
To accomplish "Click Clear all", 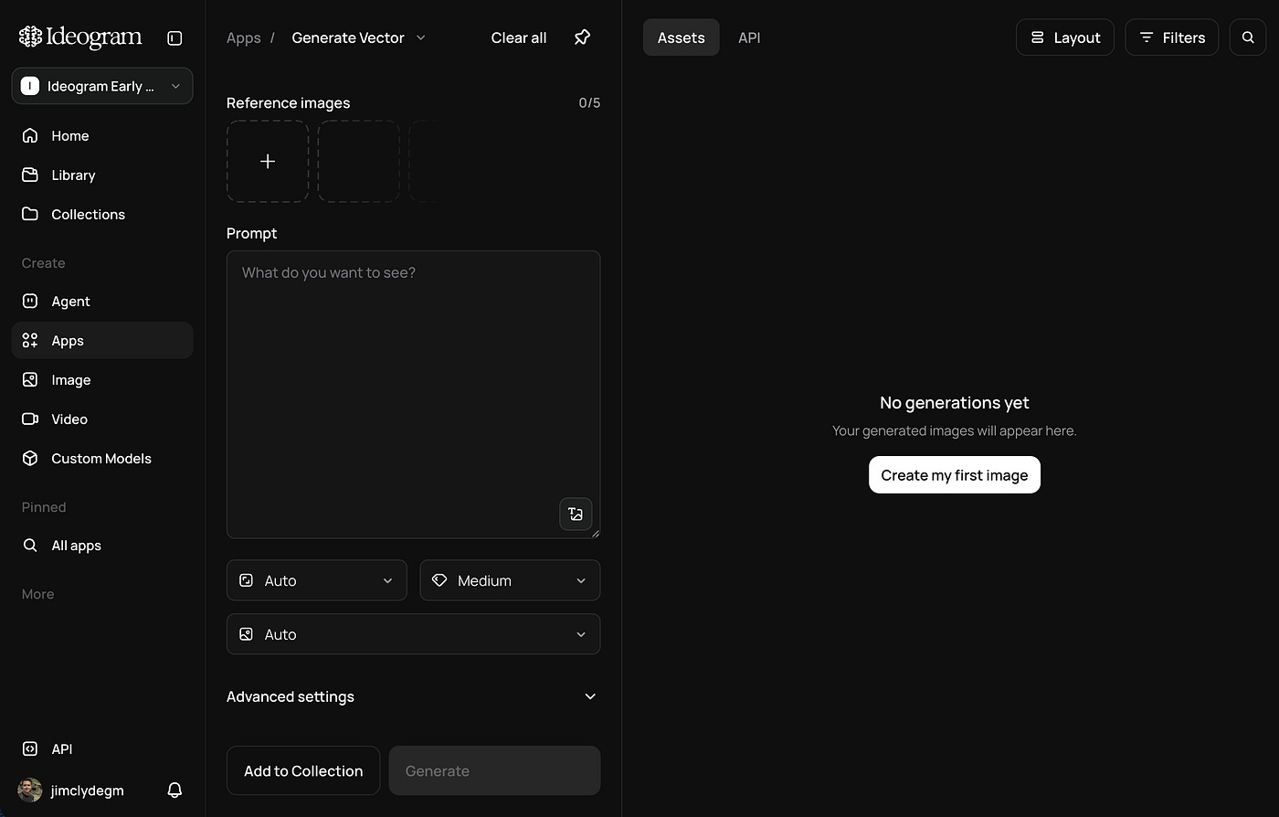I will tap(519, 37).
